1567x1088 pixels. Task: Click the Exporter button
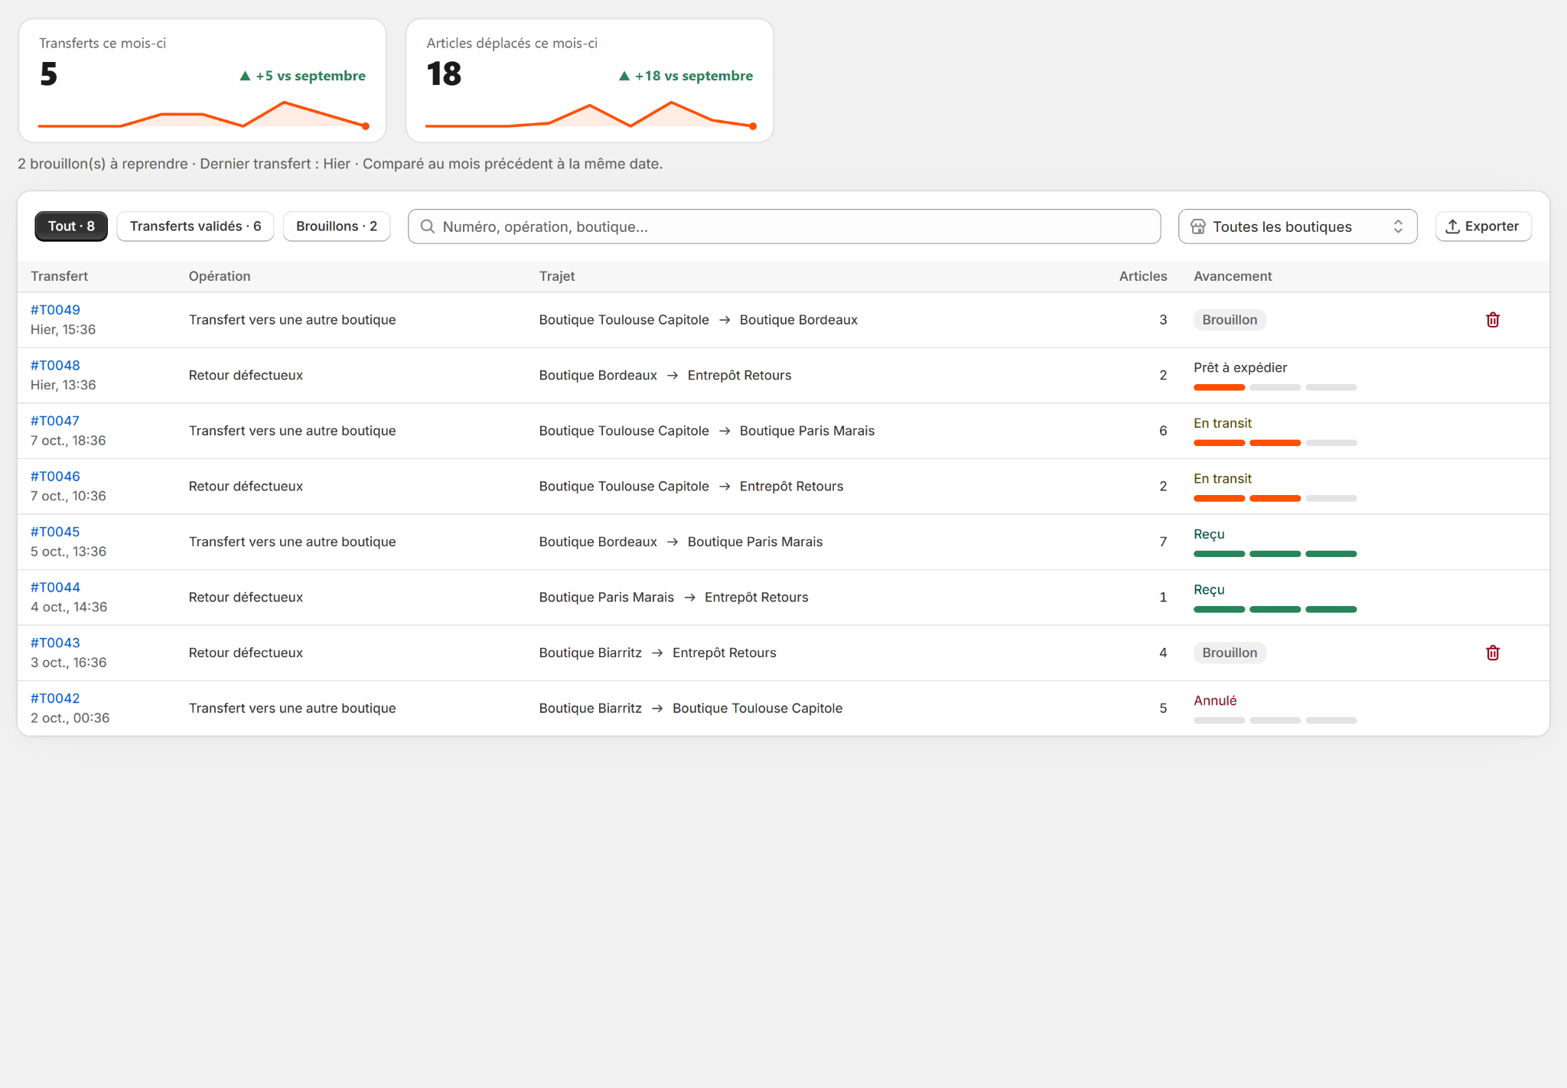1483,226
